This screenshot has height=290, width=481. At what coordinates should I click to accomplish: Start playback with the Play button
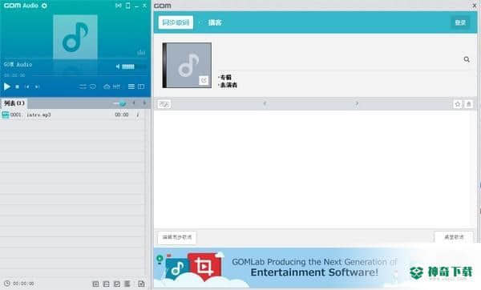(6, 87)
